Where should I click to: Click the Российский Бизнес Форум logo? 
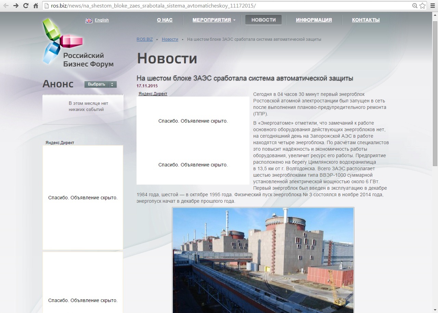point(78,43)
